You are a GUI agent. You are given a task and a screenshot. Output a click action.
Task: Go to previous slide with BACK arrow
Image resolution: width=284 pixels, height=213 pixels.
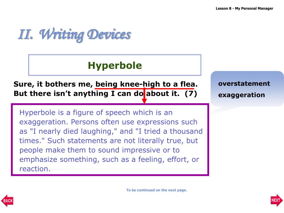pos(7,201)
